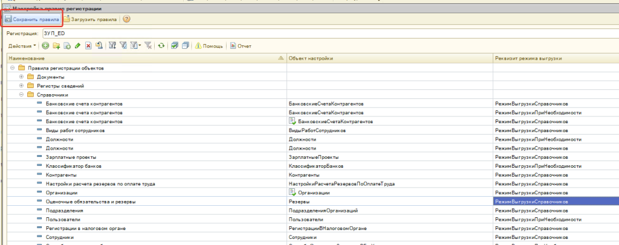This screenshot has height=245, width=619.
Task: Create new group with folder-plus icon
Action: click(x=57, y=46)
